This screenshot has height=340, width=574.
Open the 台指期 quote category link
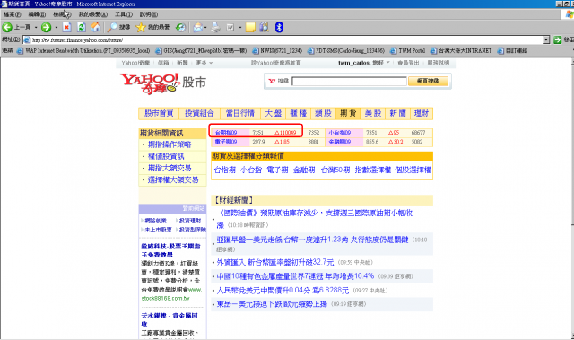(225, 170)
